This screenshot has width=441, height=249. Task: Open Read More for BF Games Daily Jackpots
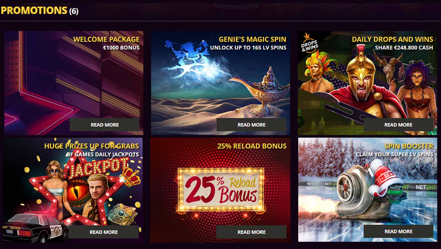104,232
